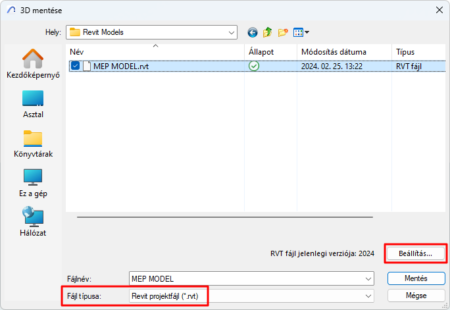The image size is (450, 310).
Task: Expand the Fájlnév dropdown arrow
Action: tap(368, 278)
